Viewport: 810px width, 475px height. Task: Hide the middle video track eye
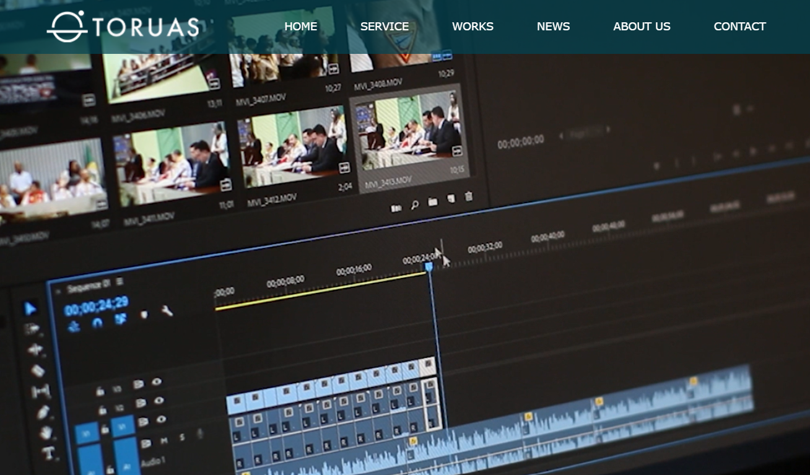pos(159,401)
